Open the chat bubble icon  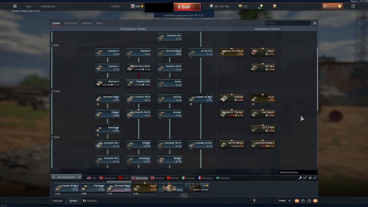(309, 201)
